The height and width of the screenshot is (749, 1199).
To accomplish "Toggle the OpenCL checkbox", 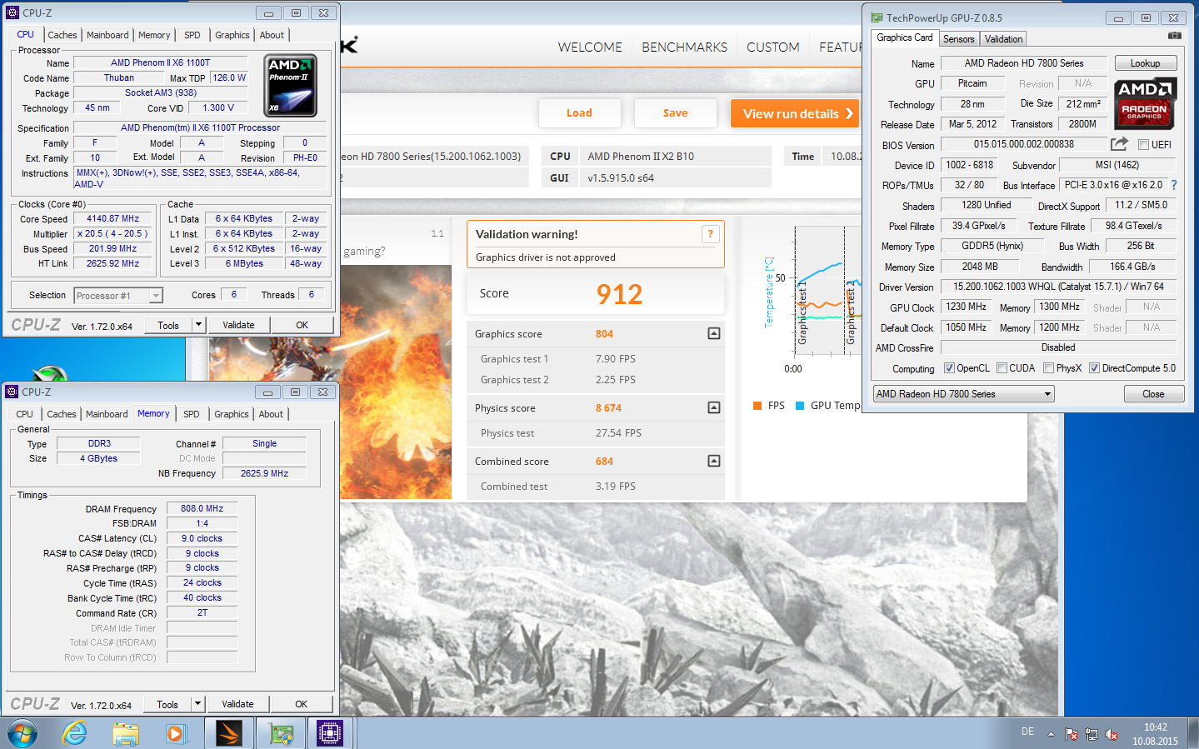I will (949, 368).
